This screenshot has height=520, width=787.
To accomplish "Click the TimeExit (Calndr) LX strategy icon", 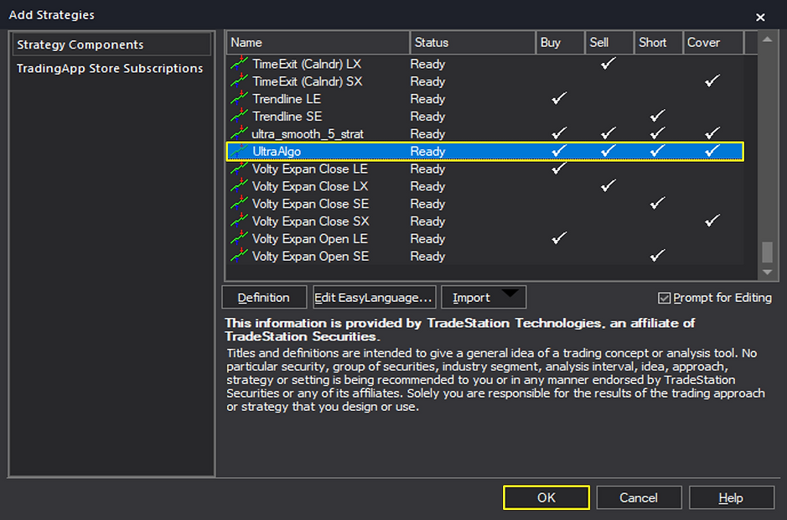I will click(x=240, y=63).
